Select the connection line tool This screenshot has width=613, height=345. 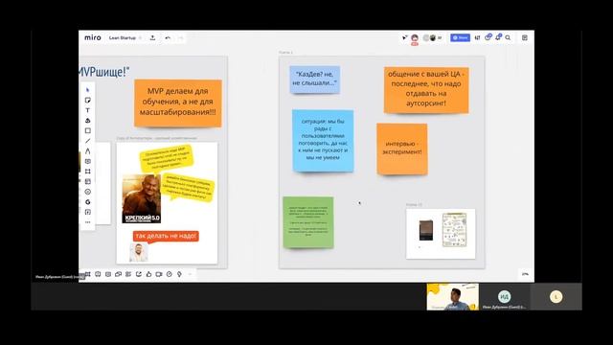(87, 141)
